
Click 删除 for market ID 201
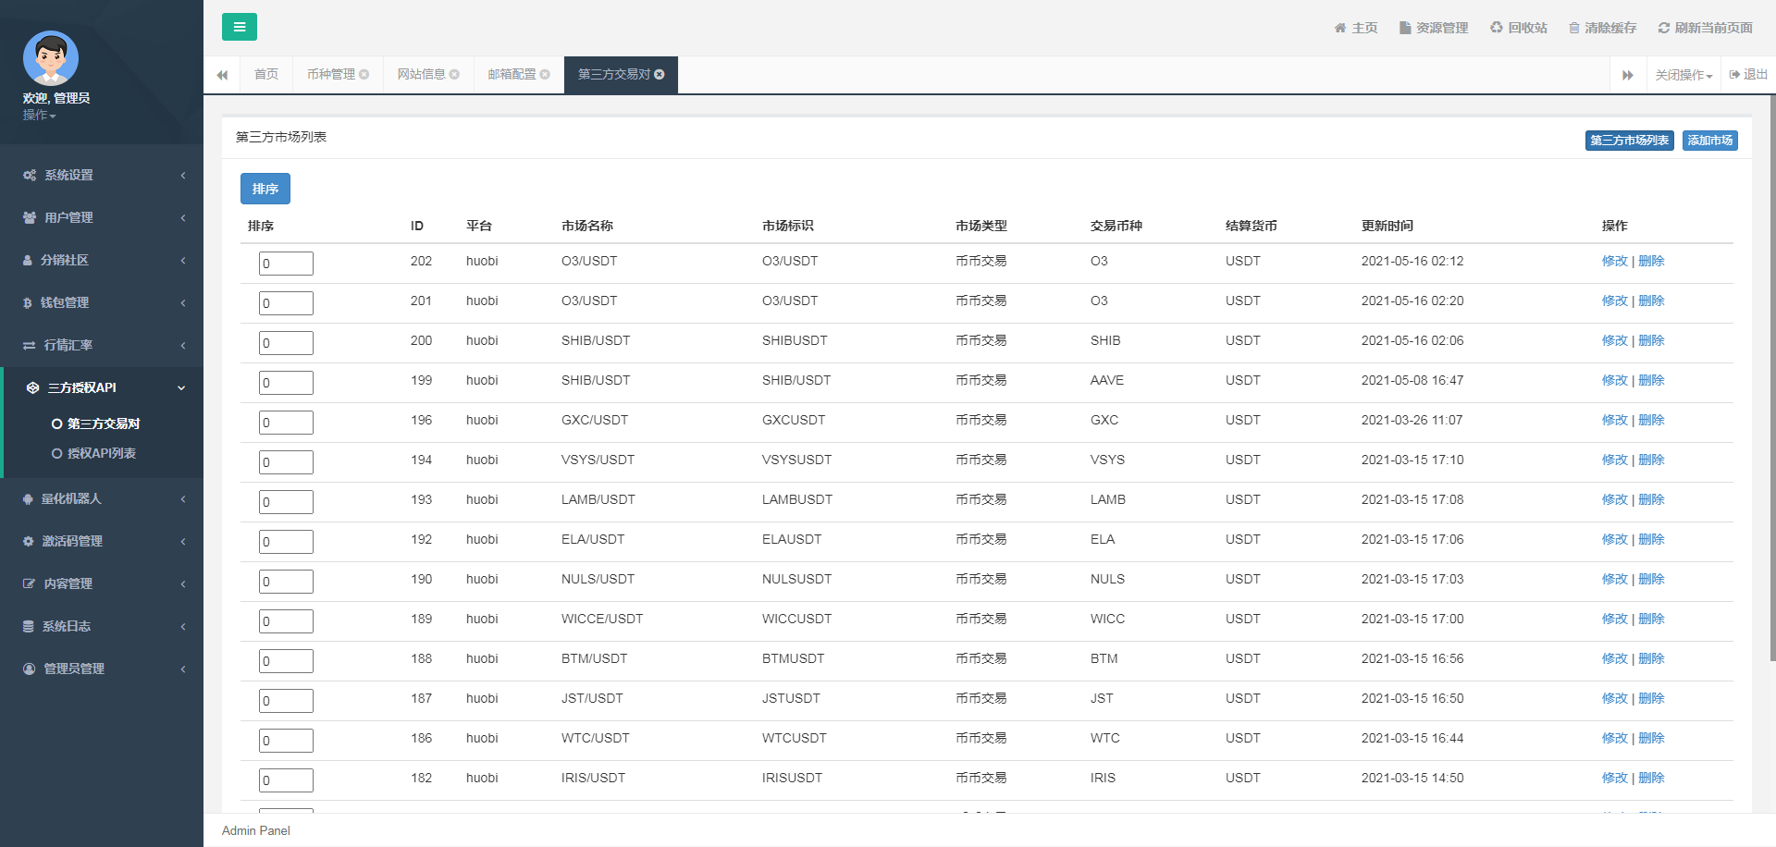tap(1651, 301)
